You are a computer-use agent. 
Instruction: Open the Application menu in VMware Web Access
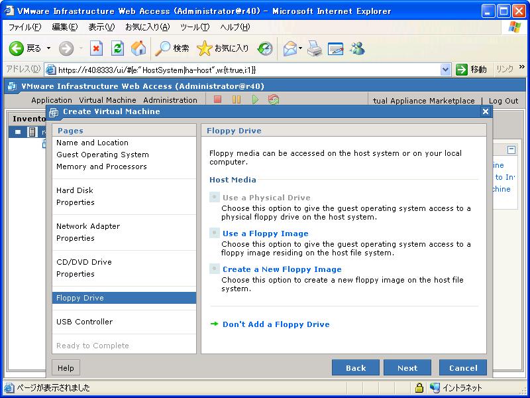[52, 100]
